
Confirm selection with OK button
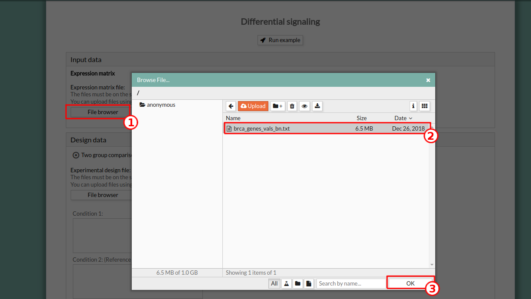coord(410,283)
